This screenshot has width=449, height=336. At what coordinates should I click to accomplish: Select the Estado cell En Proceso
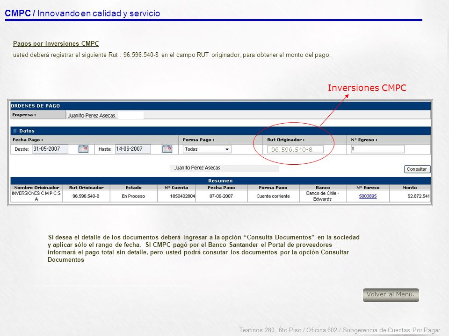(x=133, y=196)
